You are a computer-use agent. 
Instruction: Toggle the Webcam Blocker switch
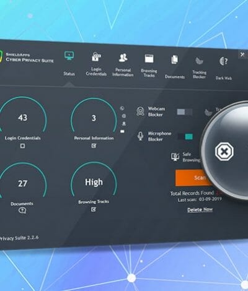[185, 112]
